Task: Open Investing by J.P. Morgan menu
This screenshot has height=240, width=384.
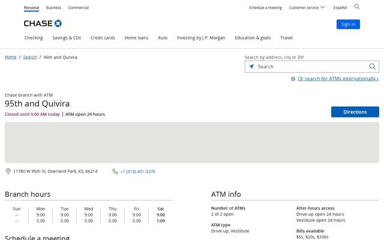Action: coord(201,38)
